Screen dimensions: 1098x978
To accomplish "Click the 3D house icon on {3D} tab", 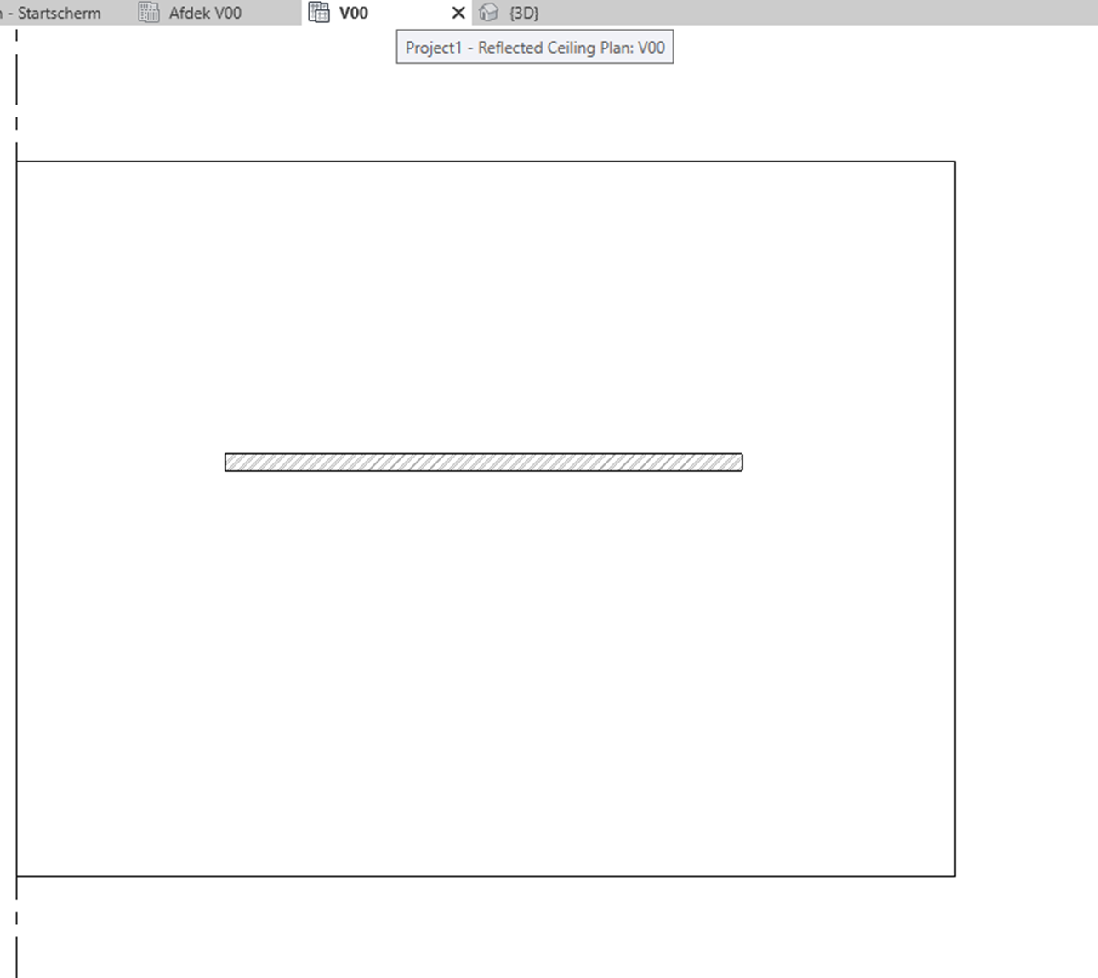I will [x=488, y=13].
